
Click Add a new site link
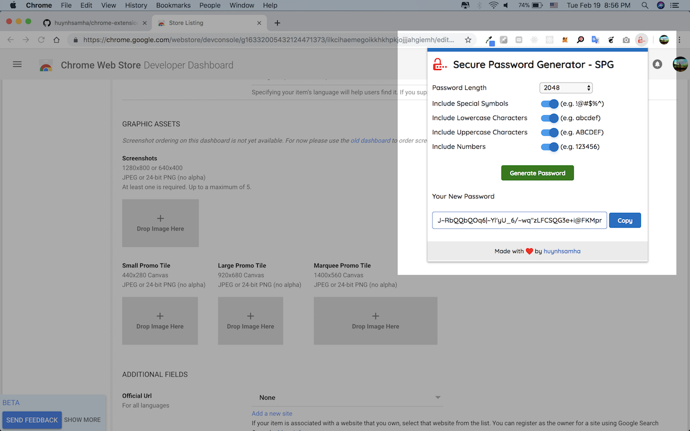(272, 414)
